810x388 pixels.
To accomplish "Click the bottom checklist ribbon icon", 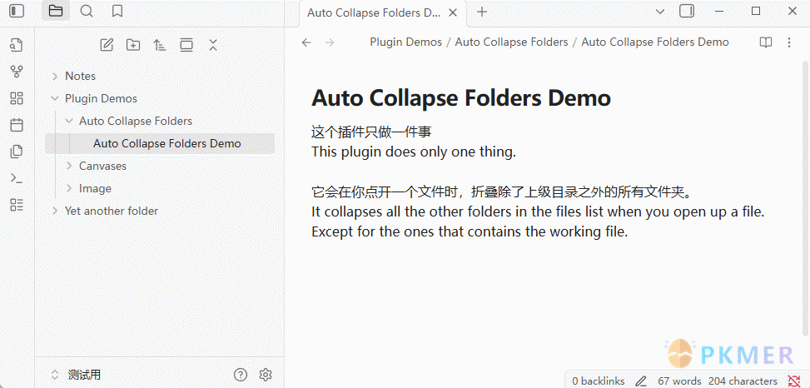I will click(x=17, y=205).
